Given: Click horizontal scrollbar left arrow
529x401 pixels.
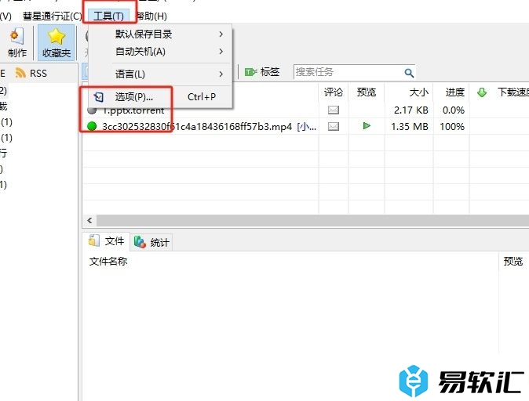Looking at the screenshot, I should (x=89, y=221).
